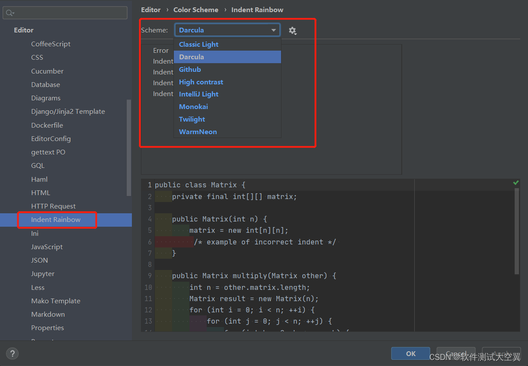Choose Classic Light from scheme list
Image resolution: width=528 pixels, height=366 pixels.
[198, 44]
